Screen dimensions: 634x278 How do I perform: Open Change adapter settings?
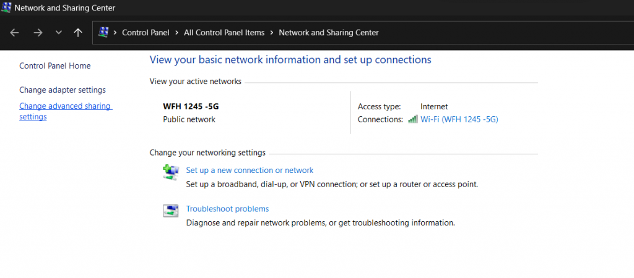point(62,90)
